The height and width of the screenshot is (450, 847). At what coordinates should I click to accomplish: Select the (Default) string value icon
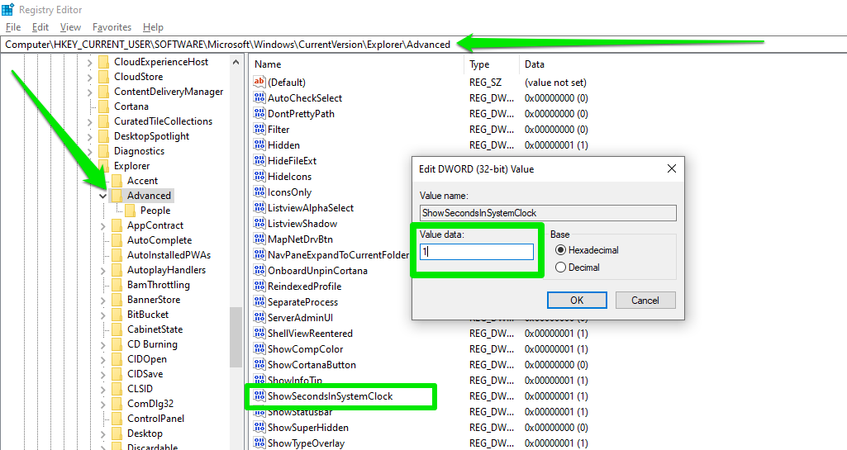259,82
